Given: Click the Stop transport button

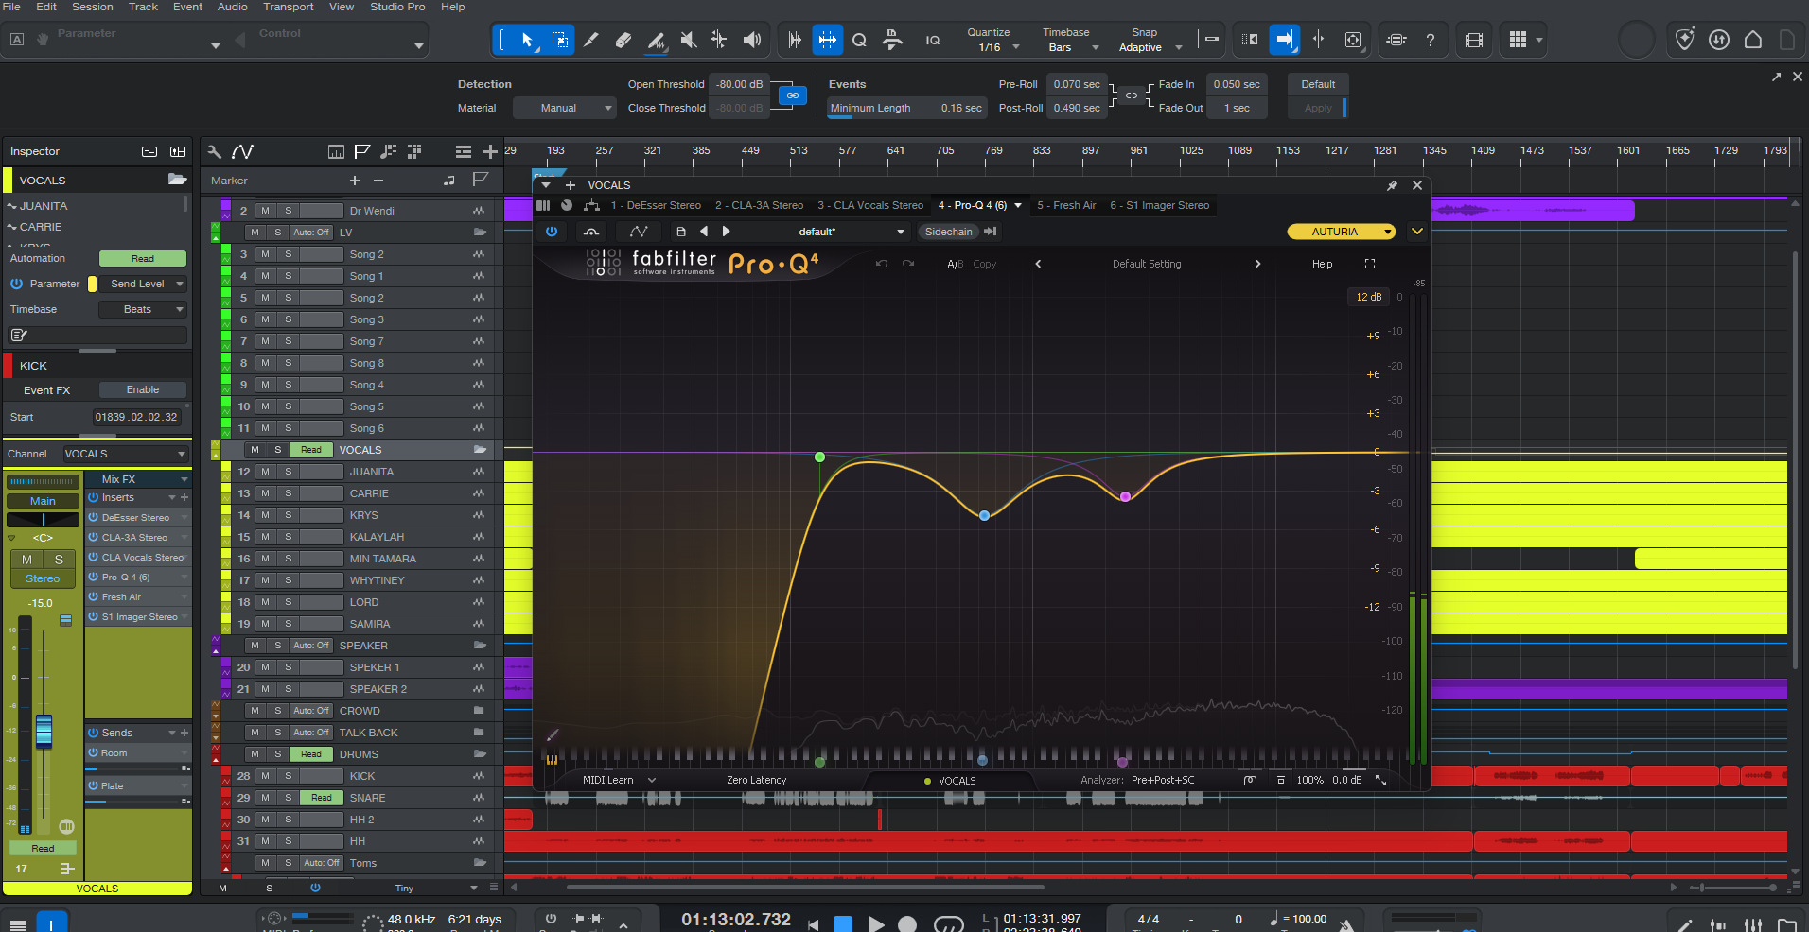Looking at the screenshot, I should (843, 923).
